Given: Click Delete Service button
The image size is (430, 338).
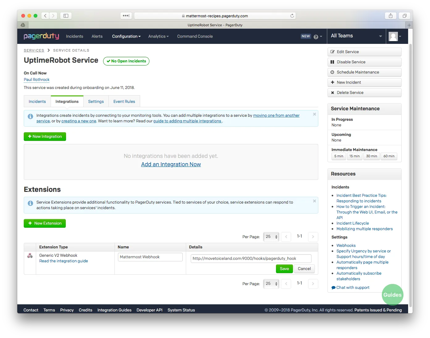Looking at the screenshot, I should [364, 93].
